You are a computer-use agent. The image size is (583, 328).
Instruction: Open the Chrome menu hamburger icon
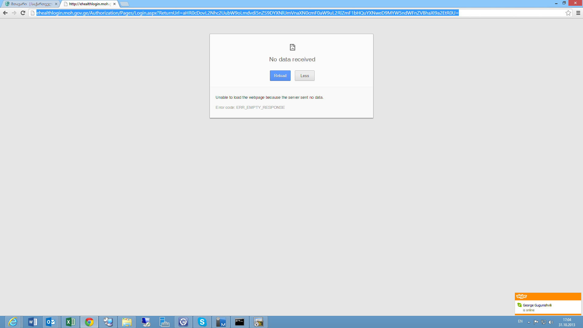point(578,13)
